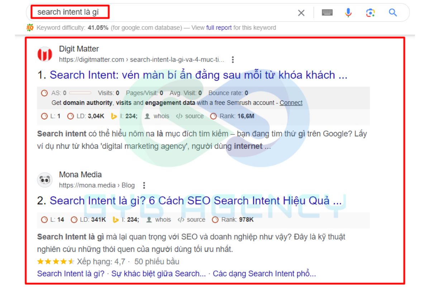Click 'Rank: 16,6M' for Digit Matter
Image resolution: width=430 pixels, height=287 pixels.
[232, 116]
